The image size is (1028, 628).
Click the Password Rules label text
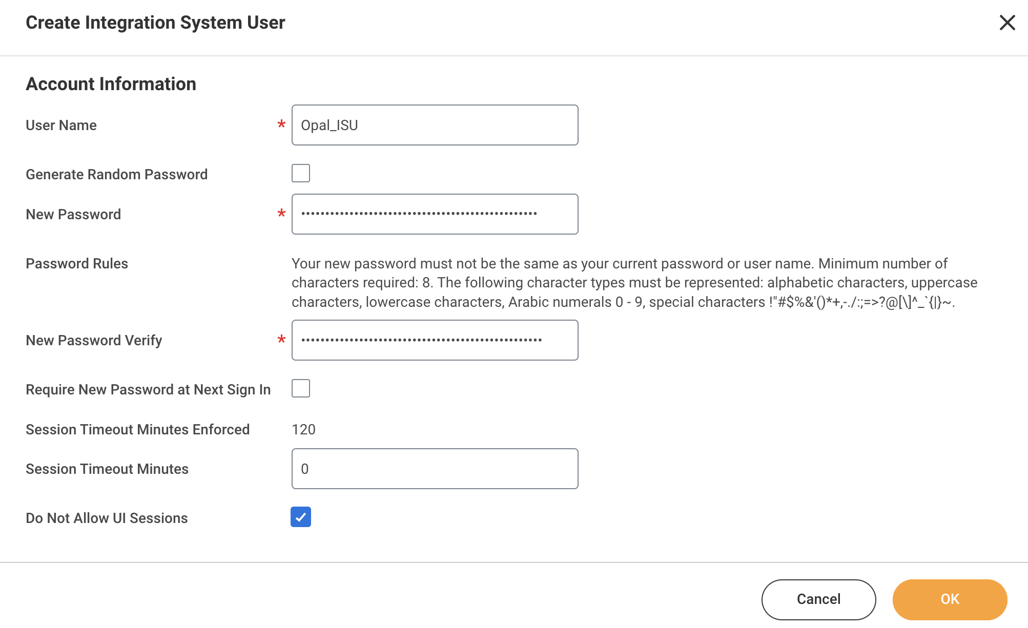click(77, 263)
